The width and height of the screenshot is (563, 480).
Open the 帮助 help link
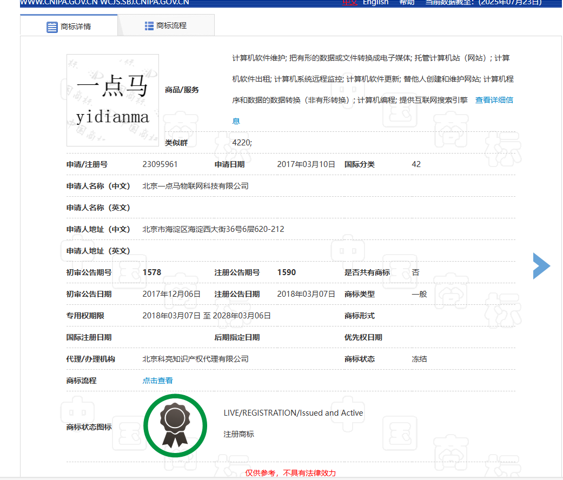coord(407,3)
